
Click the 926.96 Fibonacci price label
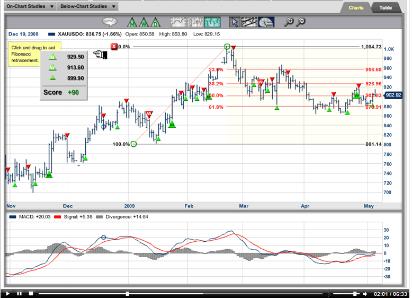(x=373, y=84)
